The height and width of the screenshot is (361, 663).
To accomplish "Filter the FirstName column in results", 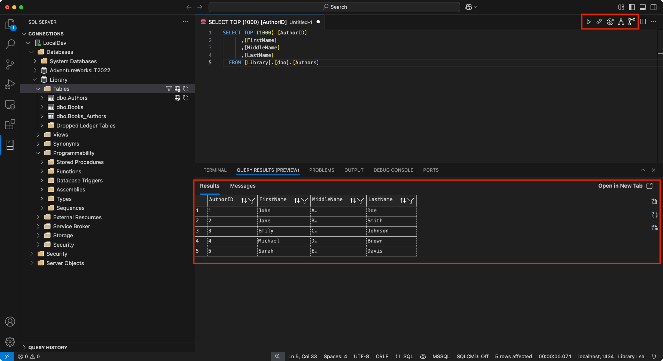I will click(x=305, y=200).
